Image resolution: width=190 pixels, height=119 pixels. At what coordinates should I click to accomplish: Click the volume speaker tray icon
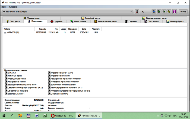click(170, 116)
